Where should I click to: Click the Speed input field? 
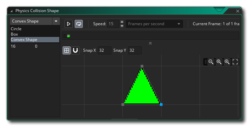point(113,24)
